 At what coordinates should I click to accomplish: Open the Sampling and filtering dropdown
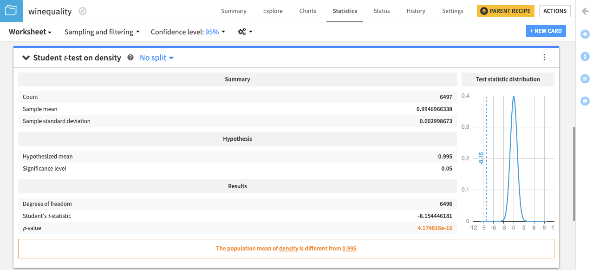pos(100,32)
